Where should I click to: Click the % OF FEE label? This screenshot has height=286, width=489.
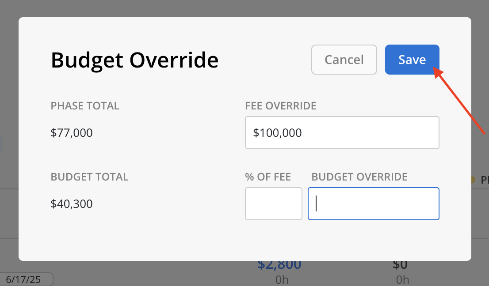(x=268, y=177)
